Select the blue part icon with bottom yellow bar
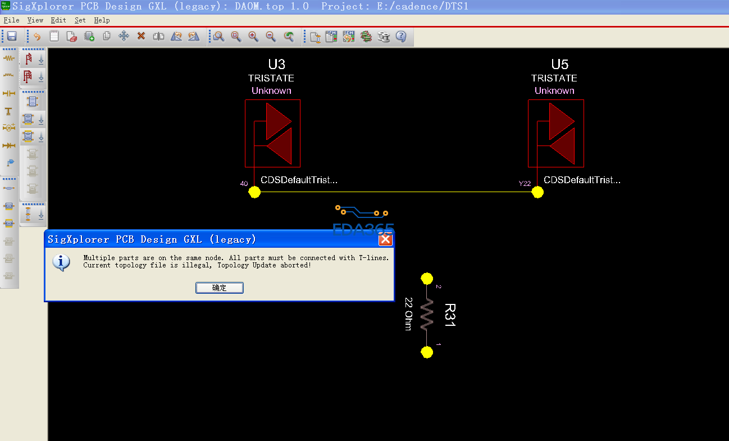This screenshot has height=441, width=729. [29, 119]
